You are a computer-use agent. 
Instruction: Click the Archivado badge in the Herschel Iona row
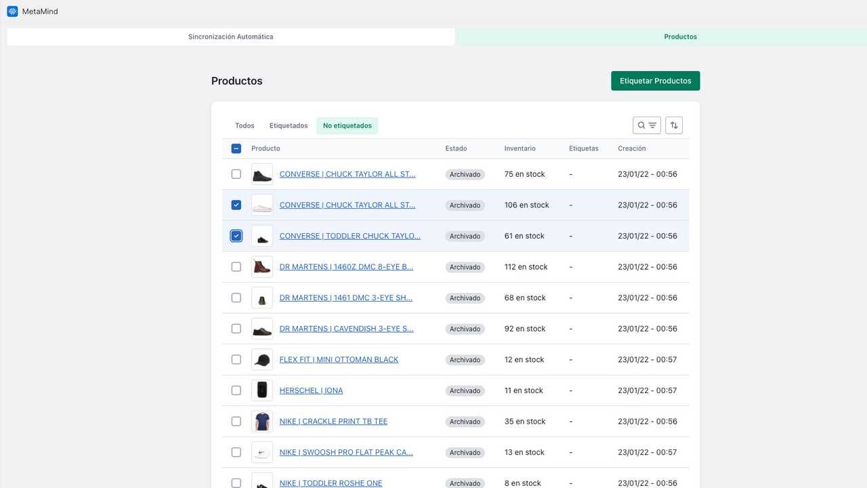(x=465, y=391)
